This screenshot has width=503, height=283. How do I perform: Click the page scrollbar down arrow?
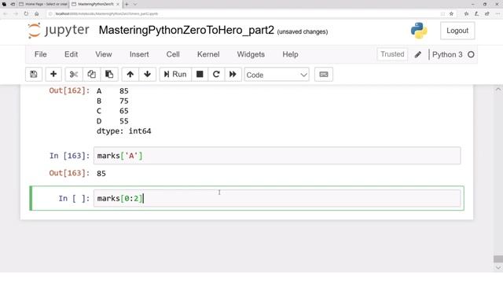497,267
